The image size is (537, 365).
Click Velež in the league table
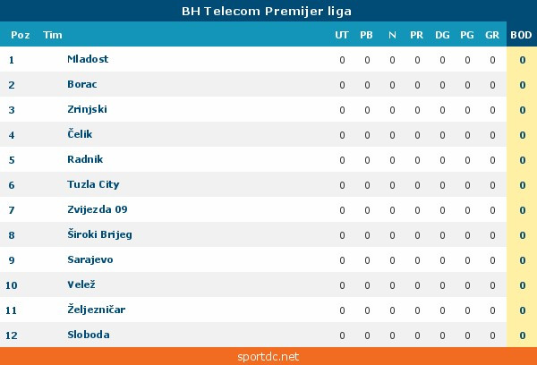pyautogui.click(x=81, y=284)
